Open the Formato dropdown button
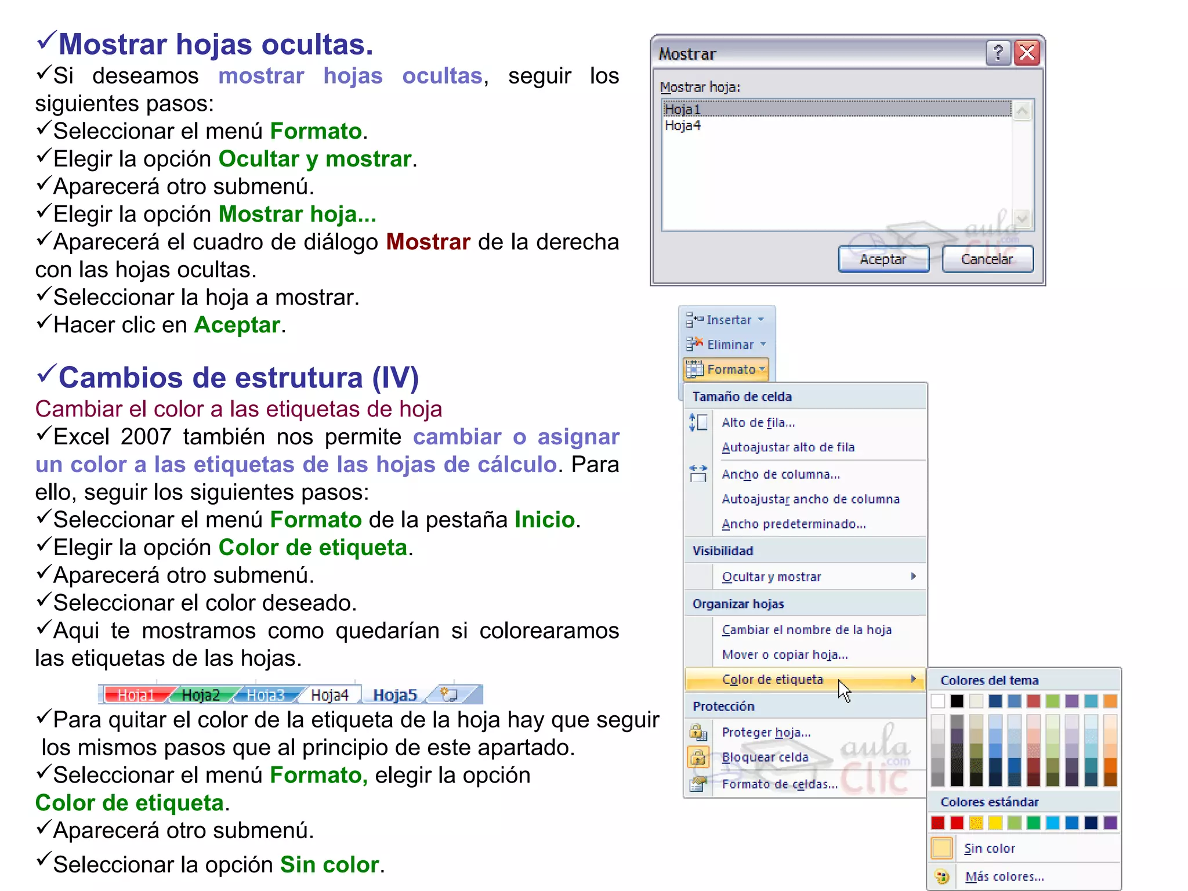Viewport: 1188px width, 891px height. pos(726,370)
